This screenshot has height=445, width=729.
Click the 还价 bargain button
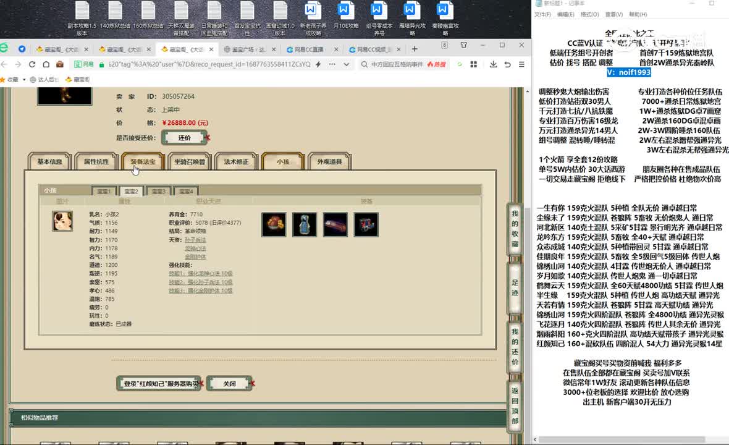click(185, 138)
